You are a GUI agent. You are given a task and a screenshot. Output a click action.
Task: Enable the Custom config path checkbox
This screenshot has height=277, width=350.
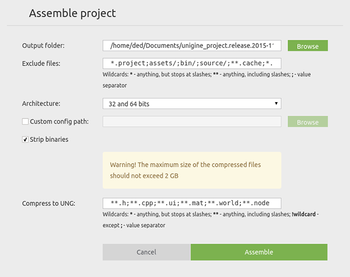click(25, 122)
